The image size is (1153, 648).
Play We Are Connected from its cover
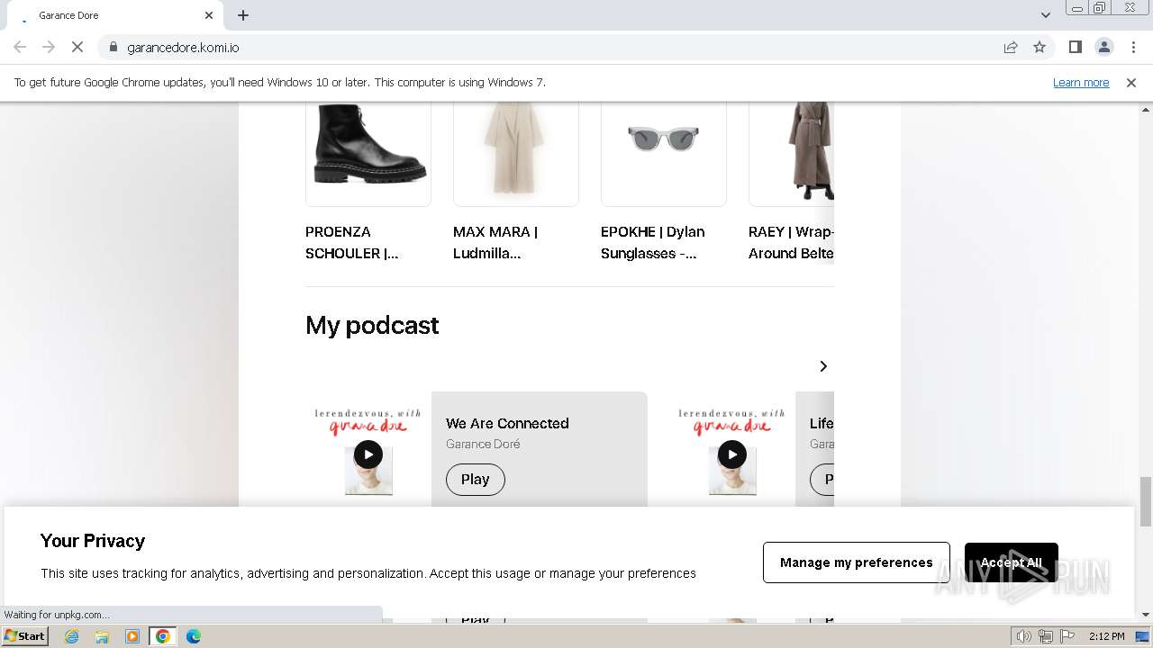[x=368, y=454]
